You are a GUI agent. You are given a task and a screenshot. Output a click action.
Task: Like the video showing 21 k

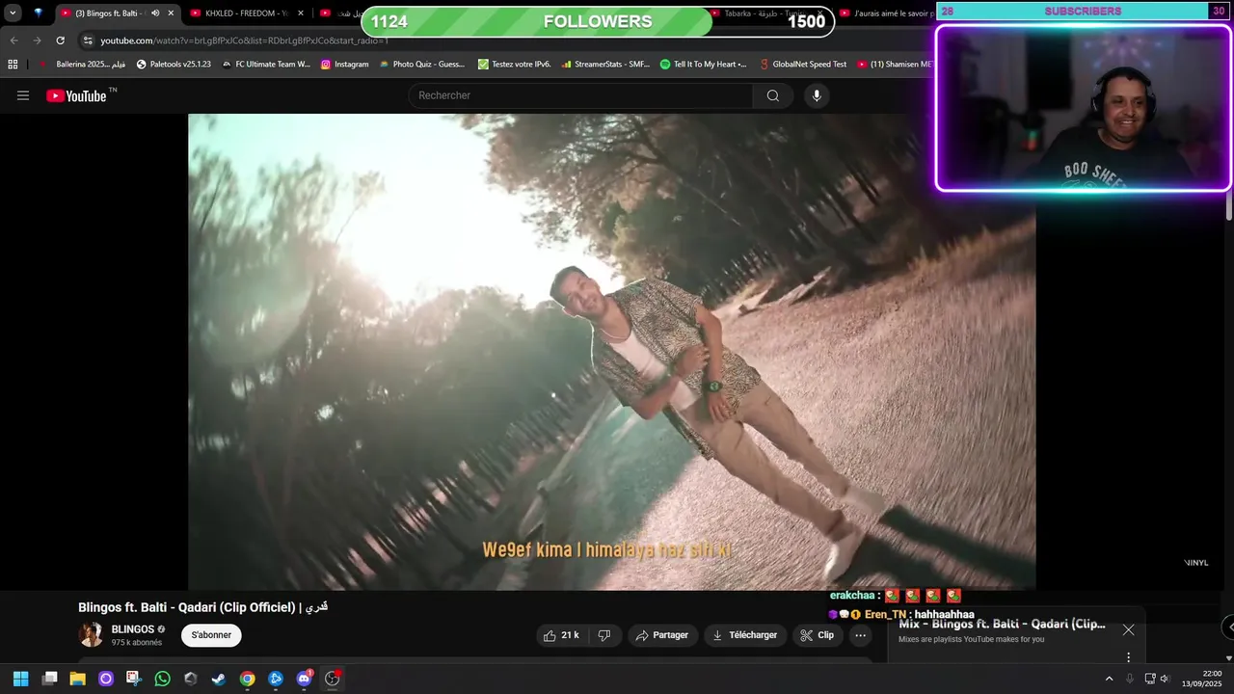click(x=560, y=635)
